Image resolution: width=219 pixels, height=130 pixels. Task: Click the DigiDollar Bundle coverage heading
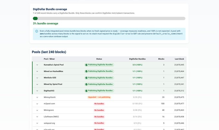pos(50,9)
